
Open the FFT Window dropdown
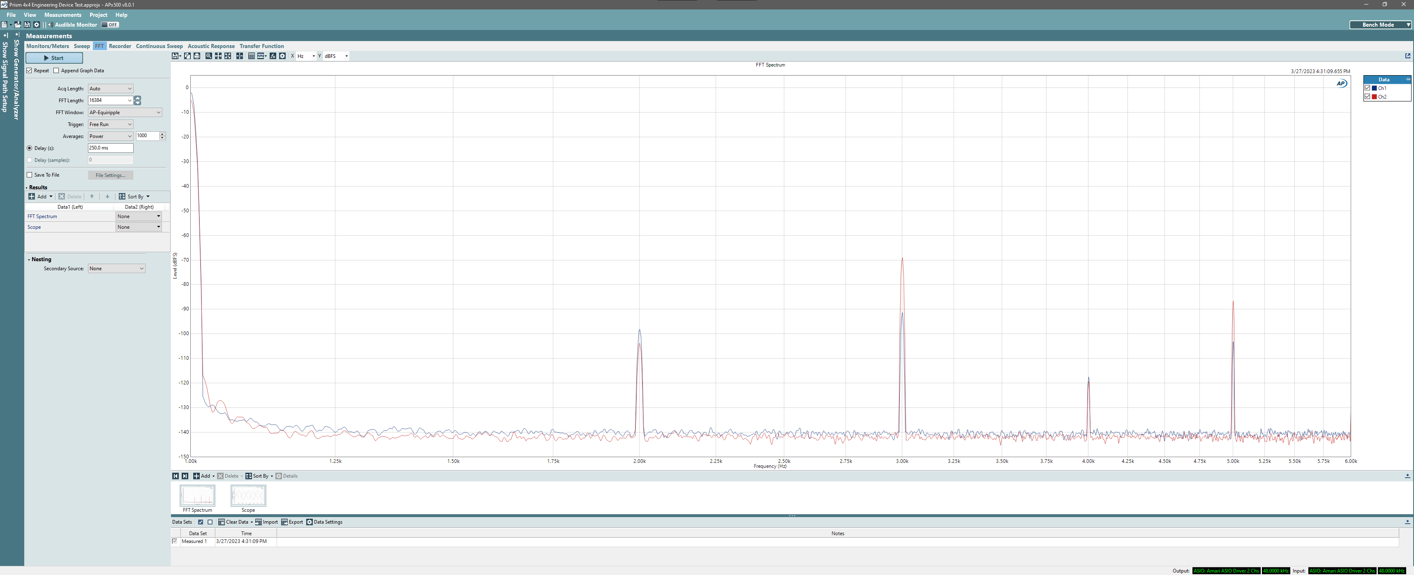coord(125,113)
